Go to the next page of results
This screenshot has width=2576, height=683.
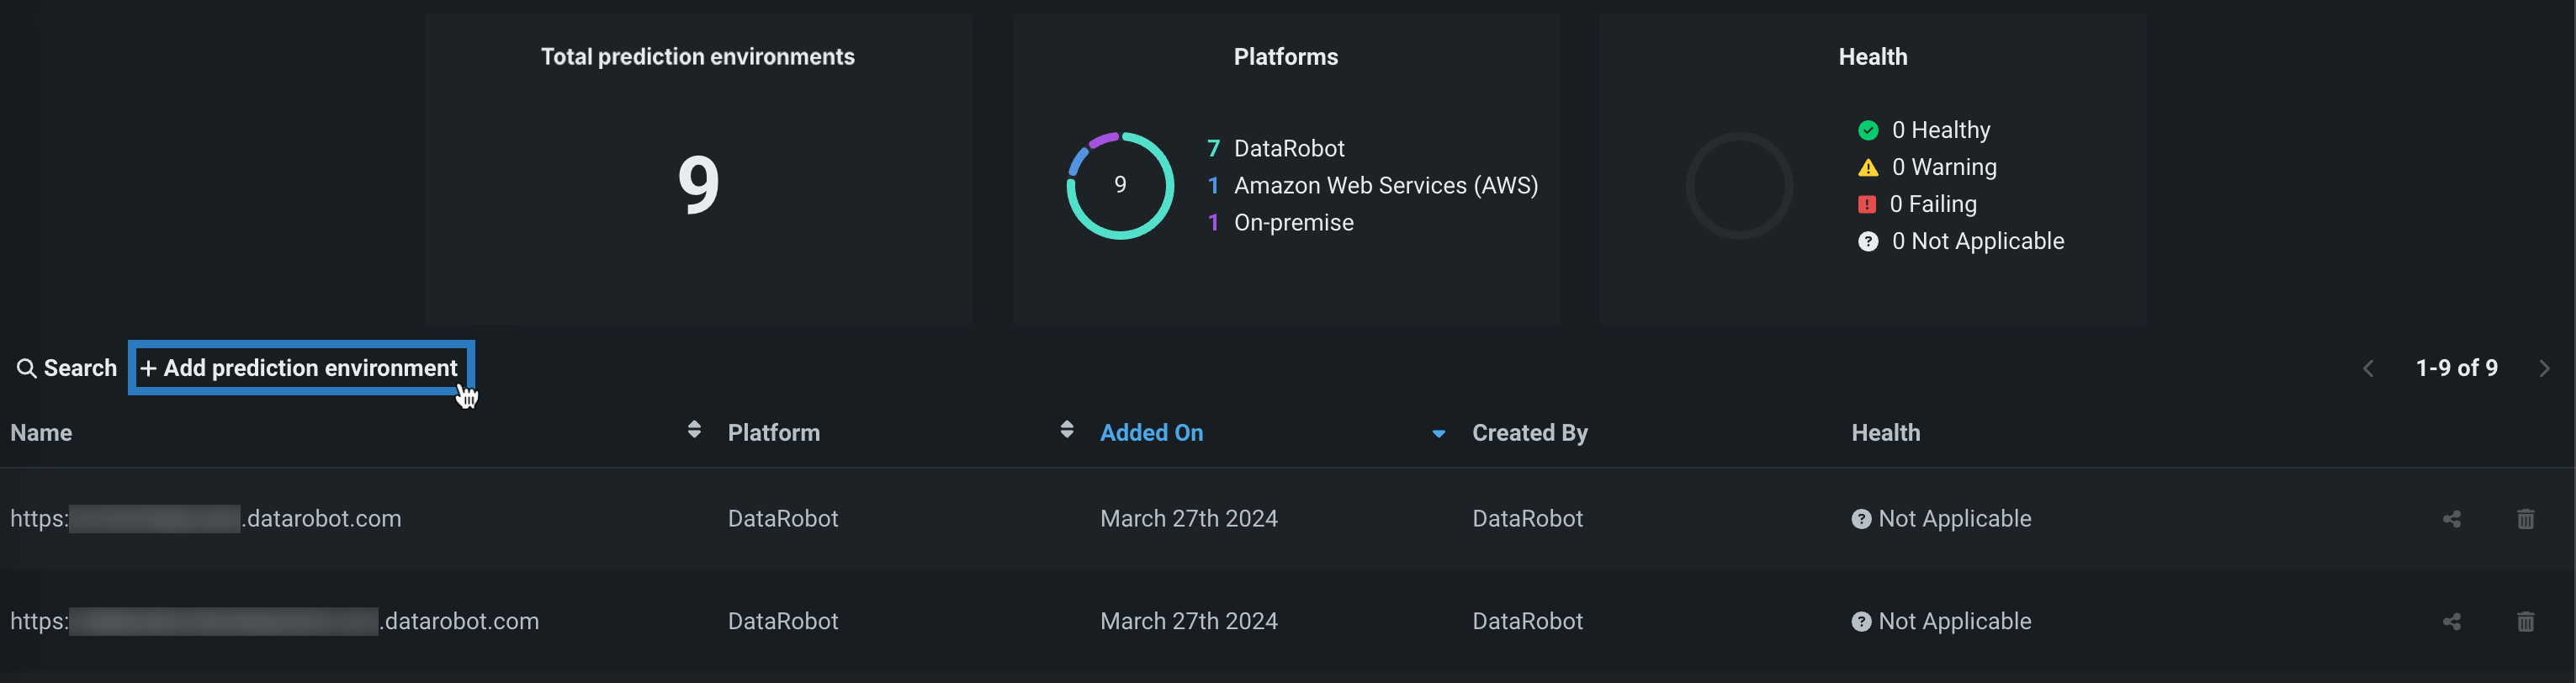(2544, 369)
